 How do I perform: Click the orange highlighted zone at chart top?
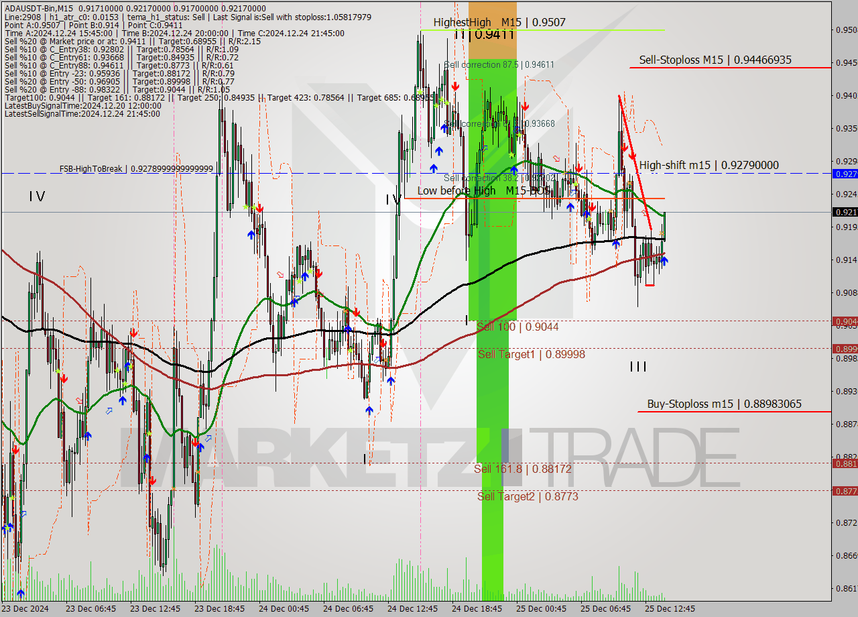[493, 29]
